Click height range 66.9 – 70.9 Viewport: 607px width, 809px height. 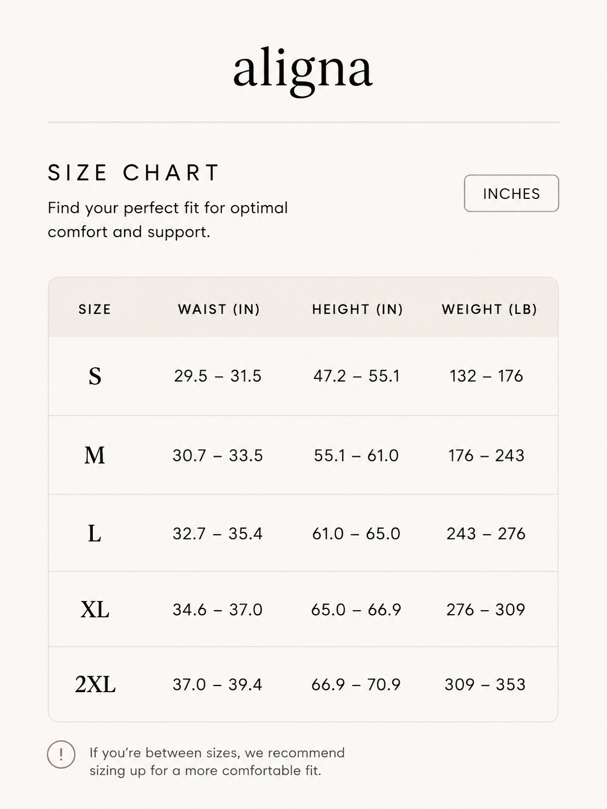coord(356,684)
